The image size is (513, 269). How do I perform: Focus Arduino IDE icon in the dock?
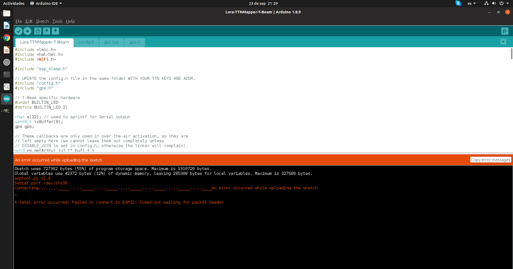tap(6, 99)
